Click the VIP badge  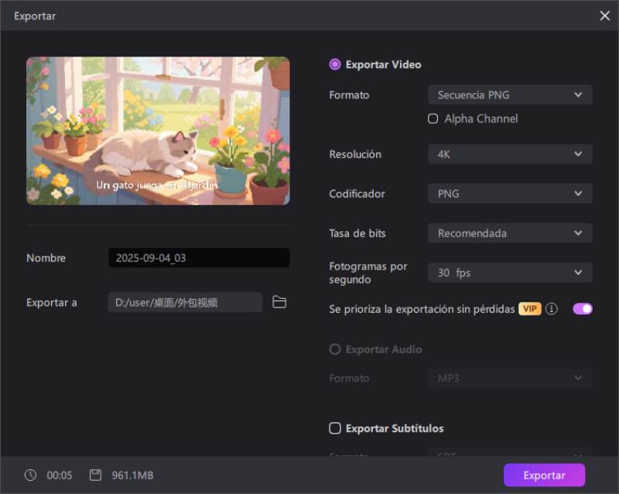pyautogui.click(x=530, y=309)
